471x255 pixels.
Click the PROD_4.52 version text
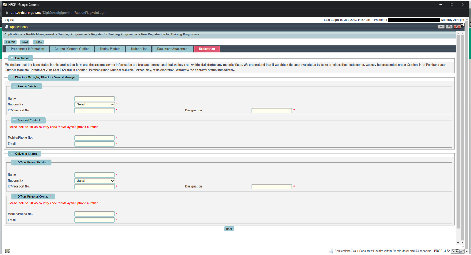tap(442, 251)
